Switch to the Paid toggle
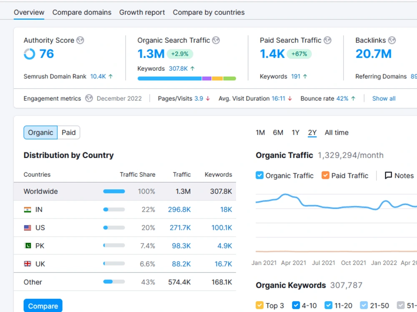Image resolution: width=417 pixels, height=312 pixels. 69,132
